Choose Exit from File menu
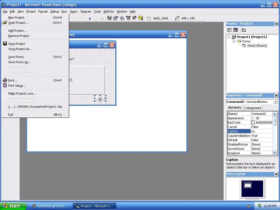This screenshot has width=280, height=210. 35,115
